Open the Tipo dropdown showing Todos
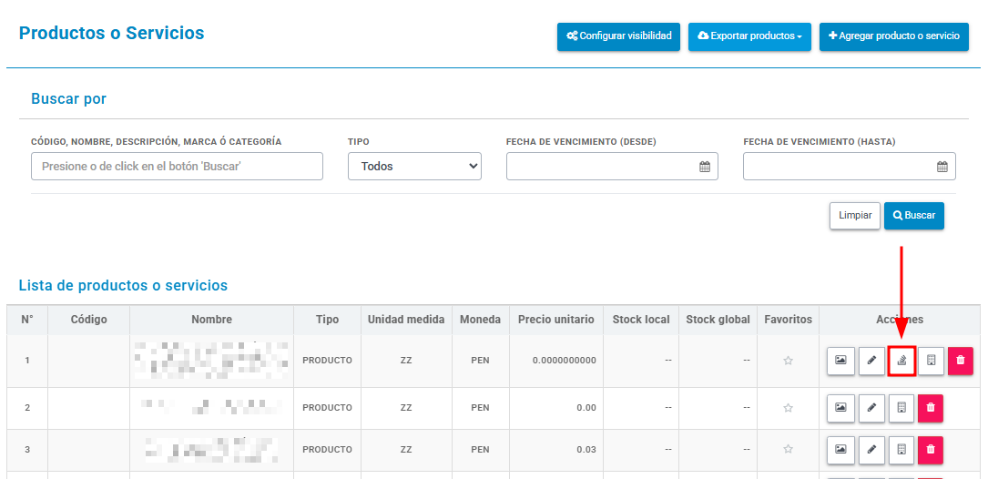This screenshot has height=479, width=988. tap(414, 167)
